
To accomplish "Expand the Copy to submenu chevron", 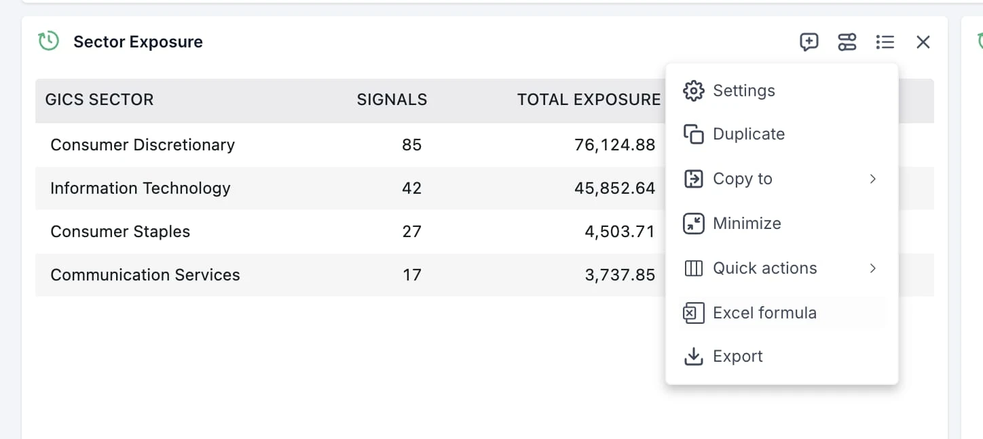I will click(873, 179).
